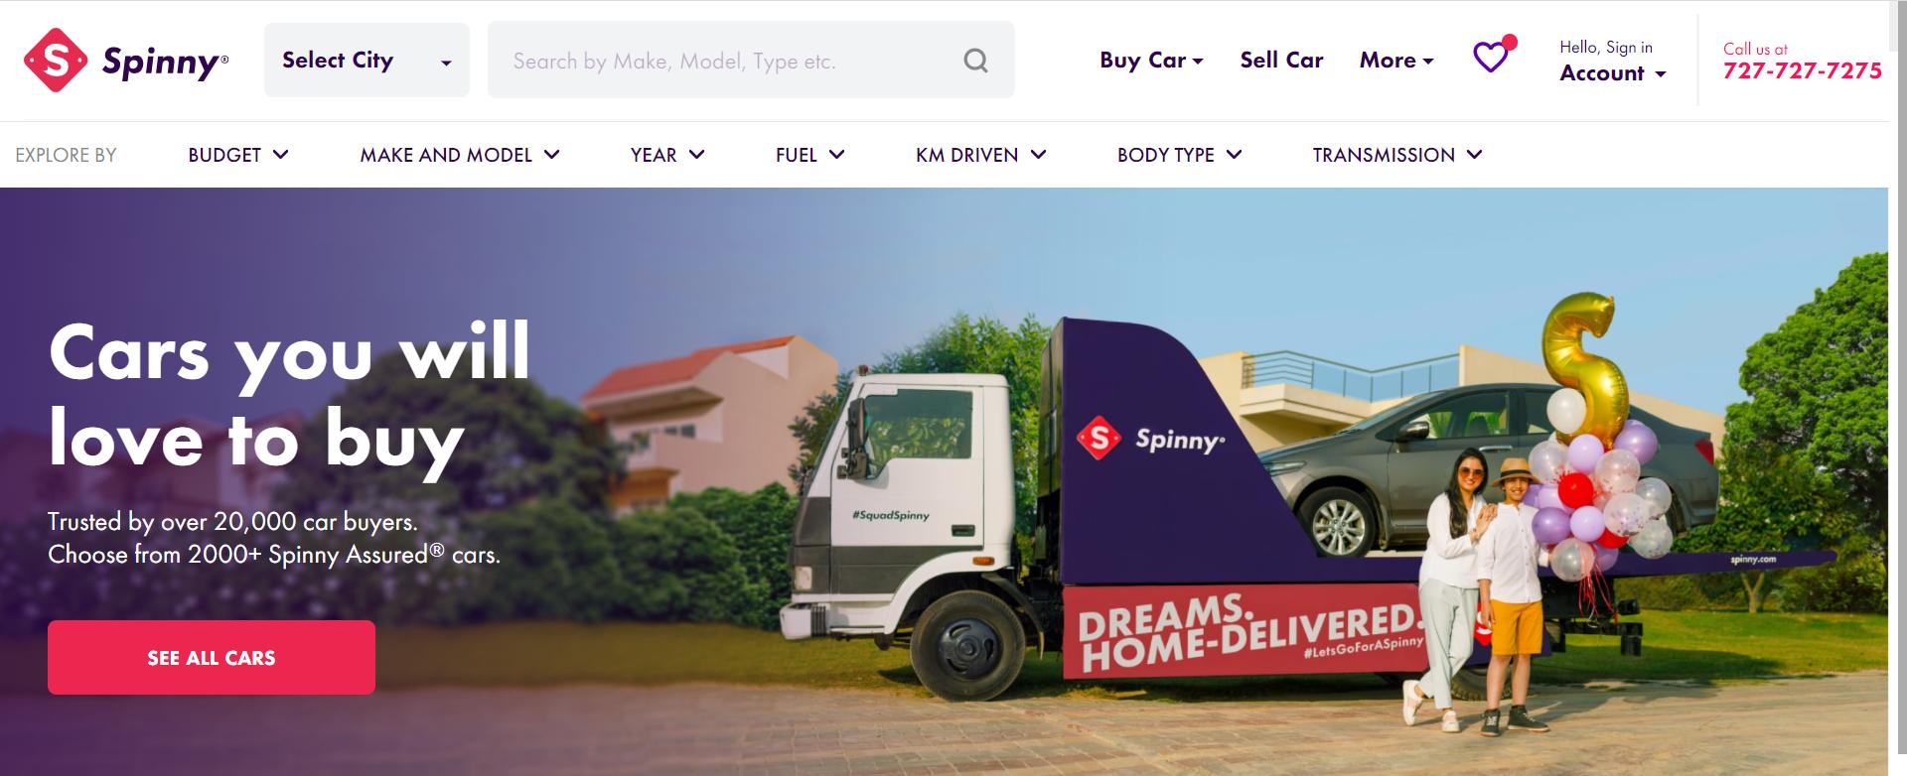Screen dimensions: 1907x776
Task: Expand the Body Type filter
Action: pos(1180,155)
